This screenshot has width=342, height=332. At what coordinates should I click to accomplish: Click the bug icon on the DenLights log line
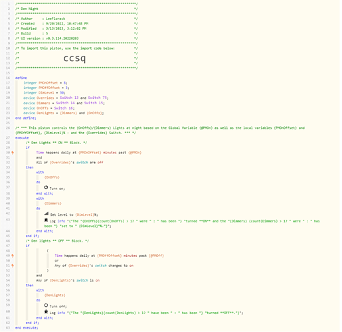(x=46, y=312)
